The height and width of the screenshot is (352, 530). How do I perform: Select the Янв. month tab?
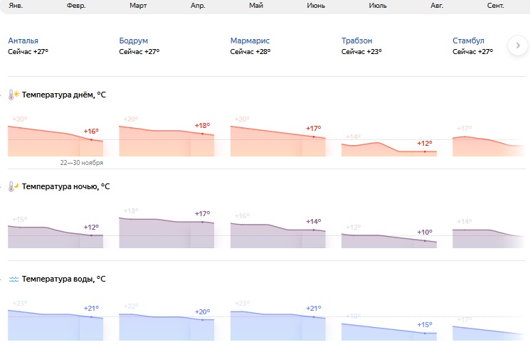(15, 6)
